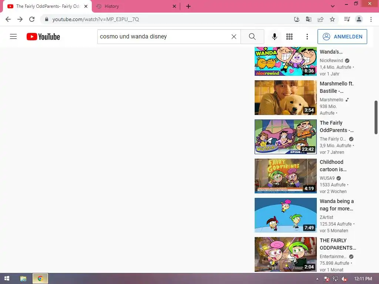Translate this page icon
This screenshot has width=379, height=284.
click(x=308, y=19)
